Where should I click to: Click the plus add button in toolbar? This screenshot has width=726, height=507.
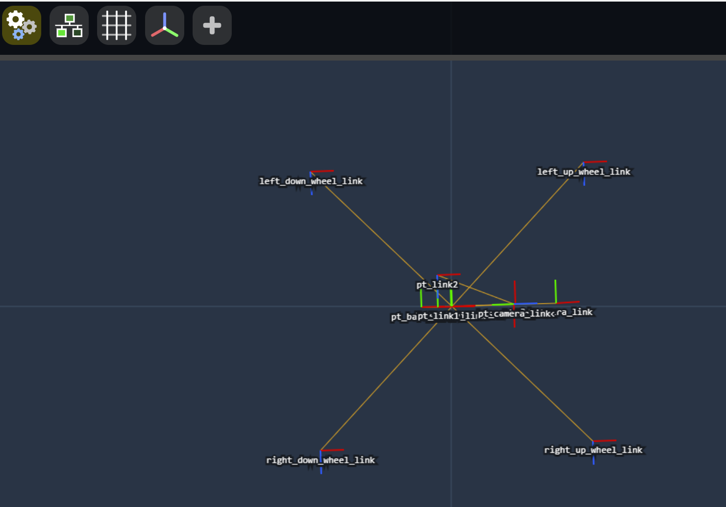(212, 25)
